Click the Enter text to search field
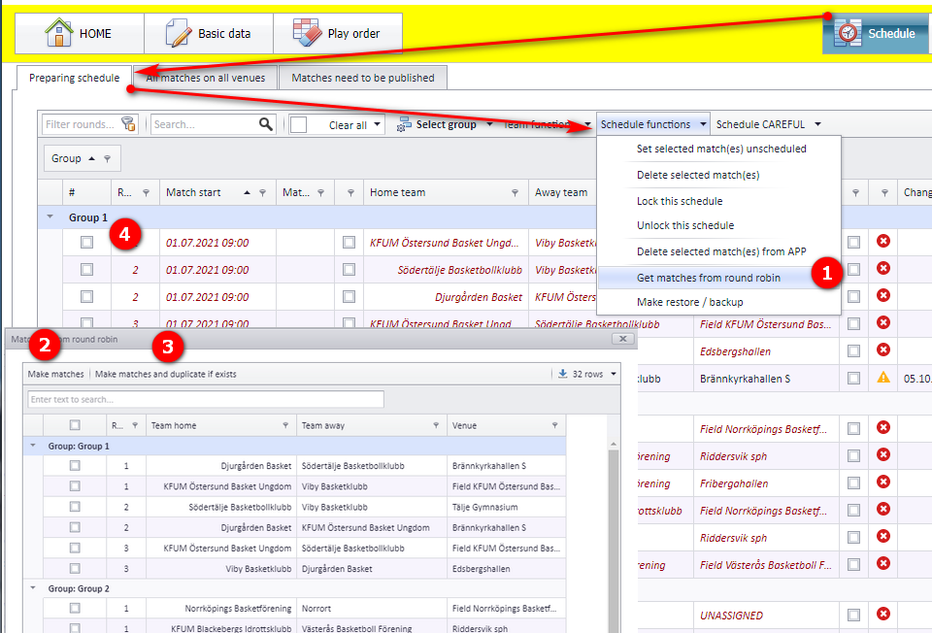 pos(206,399)
